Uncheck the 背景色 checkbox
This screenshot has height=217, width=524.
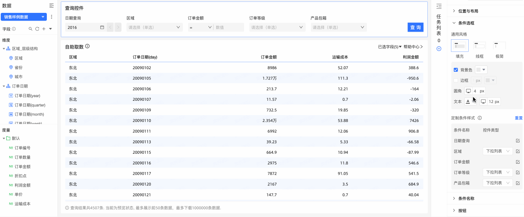[456, 70]
